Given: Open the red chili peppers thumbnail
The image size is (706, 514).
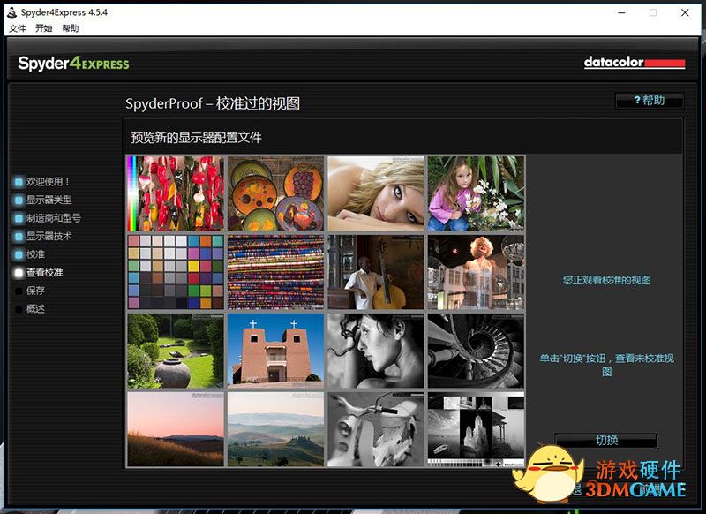Looking at the screenshot, I should tap(176, 193).
